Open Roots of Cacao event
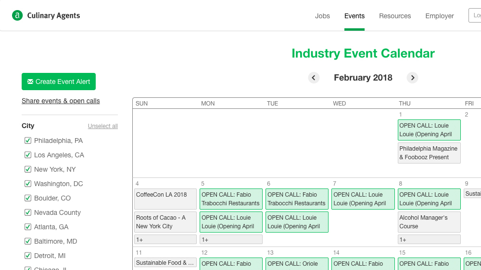 click(x=165, y=222)
